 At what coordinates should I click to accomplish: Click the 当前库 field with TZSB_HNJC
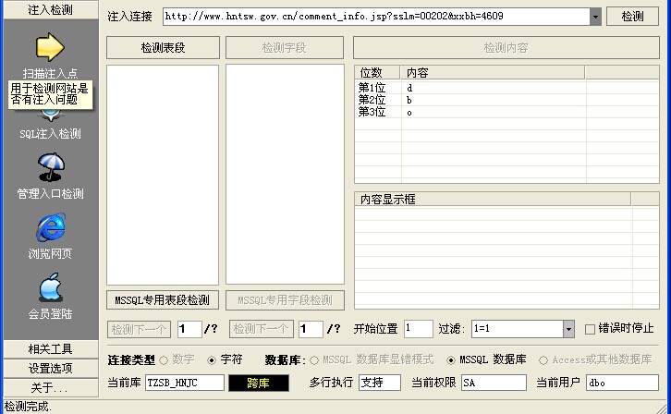coord(185,383)
